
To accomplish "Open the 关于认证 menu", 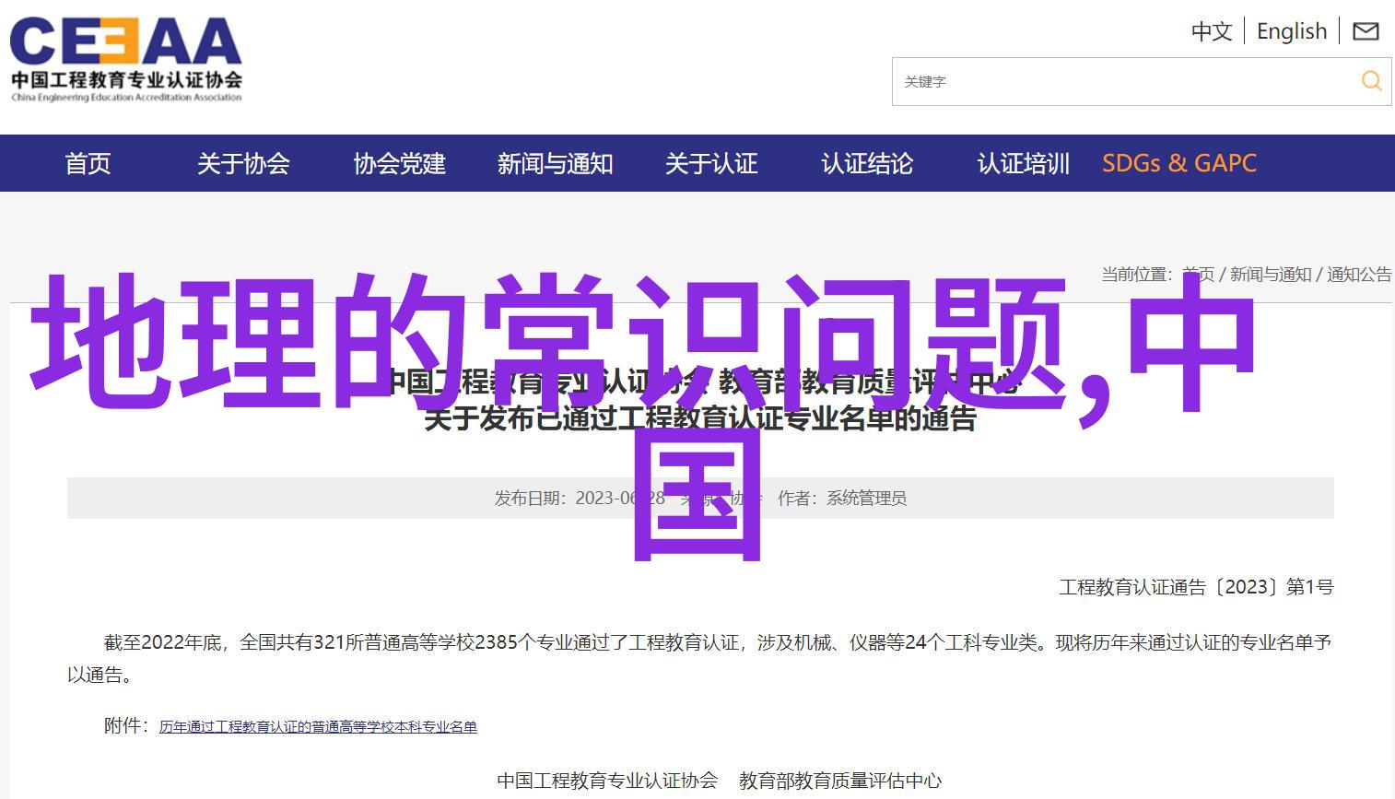I will coord(711,163).
